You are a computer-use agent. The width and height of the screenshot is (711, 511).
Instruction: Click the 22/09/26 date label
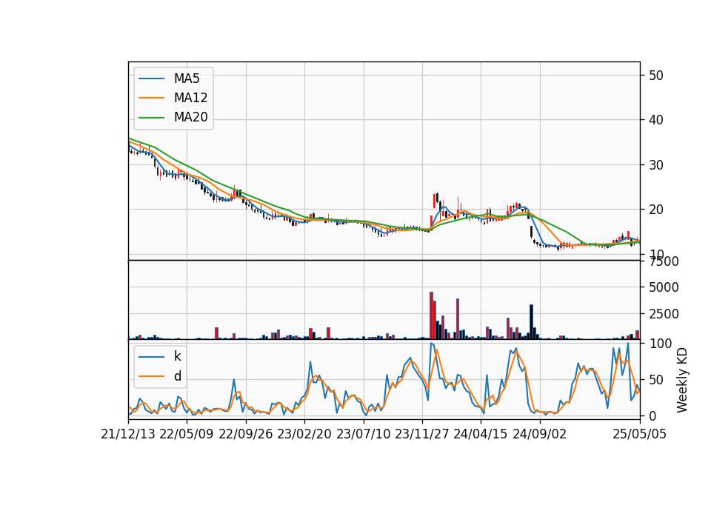tap(246, 434)
